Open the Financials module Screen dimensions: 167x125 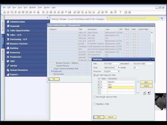[26, 26]
